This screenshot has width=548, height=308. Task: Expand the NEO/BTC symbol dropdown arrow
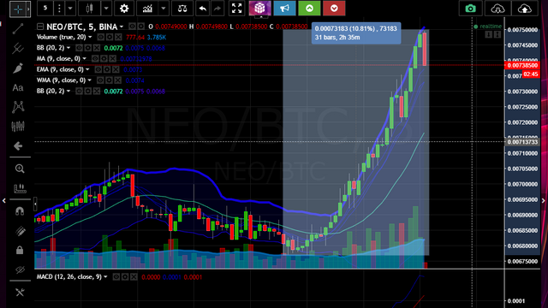122,27
